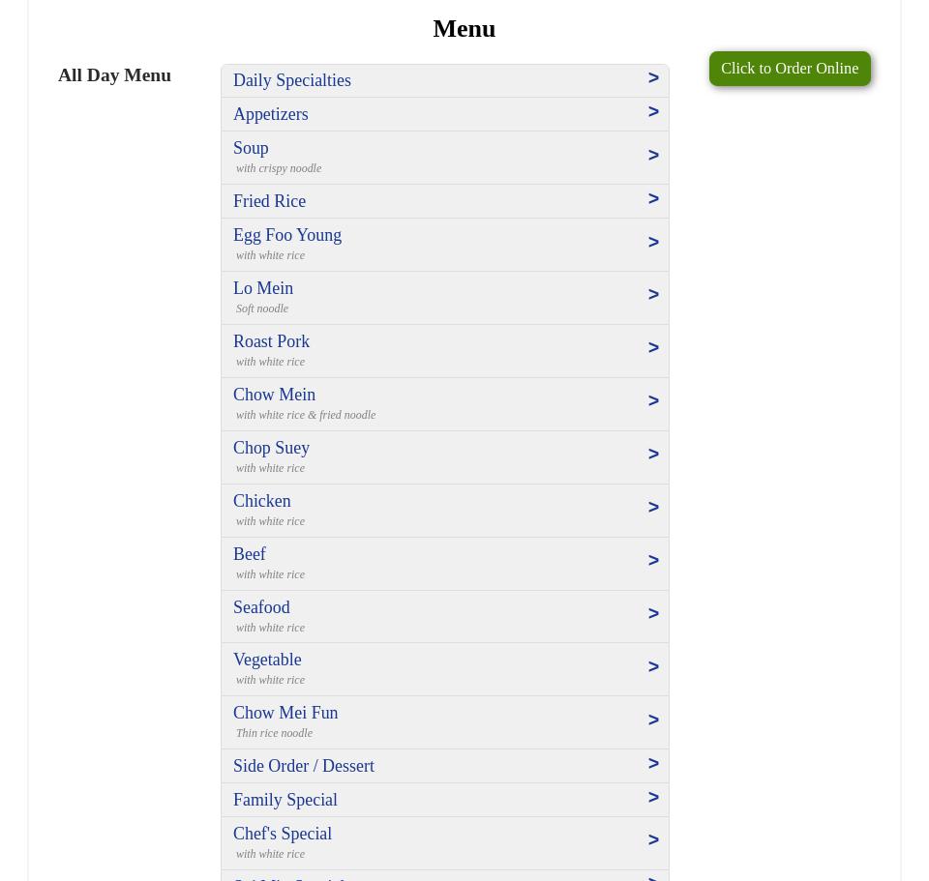Viewport: 929px width, 881px height.
Task: Expand the Daily Specialties section
Action: click(x=445, y=80)
